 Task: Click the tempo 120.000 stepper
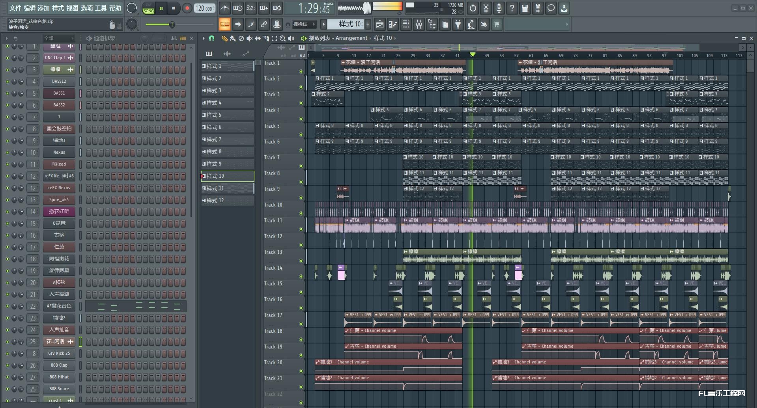pos(205,8)
